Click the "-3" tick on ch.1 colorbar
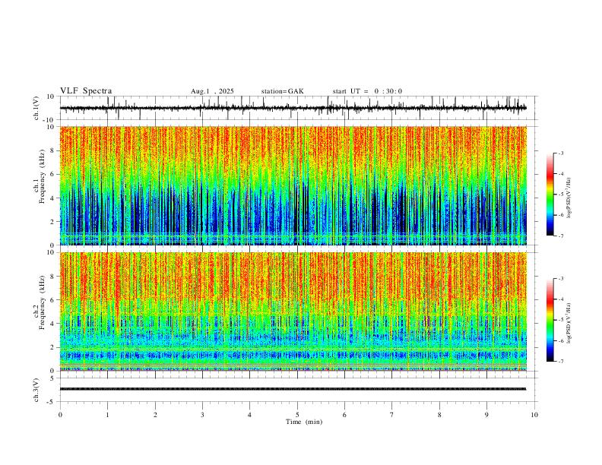602x465 pixels. pos(560,153)
